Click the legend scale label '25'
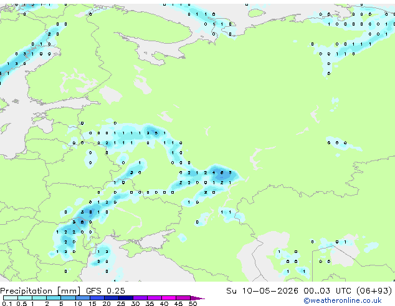 (x=121, y=304)
